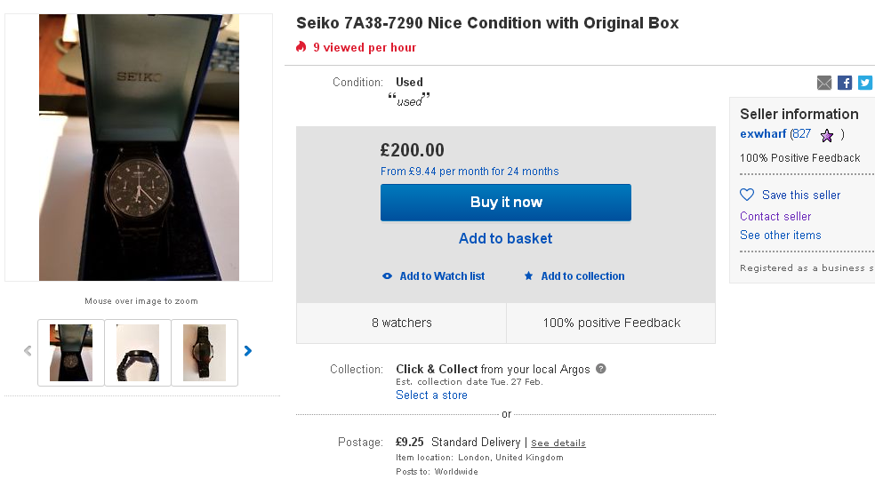This screenshot has height=487, width=875.
Task: Click the Click & Collect help icon
Action: tap(601, 369)
